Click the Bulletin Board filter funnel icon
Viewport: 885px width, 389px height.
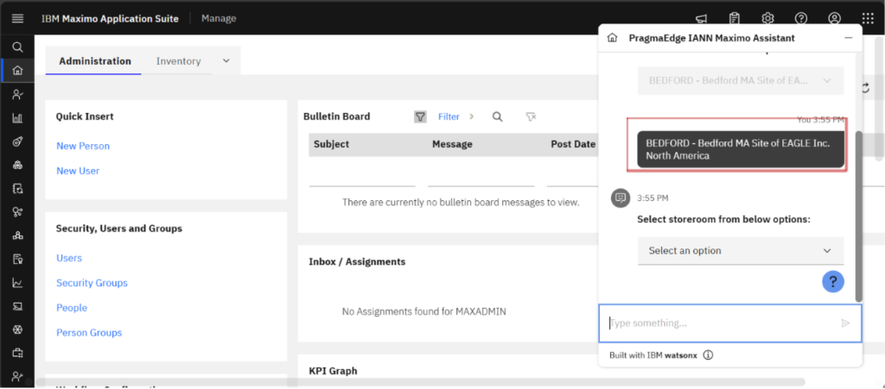pos(420,116)
